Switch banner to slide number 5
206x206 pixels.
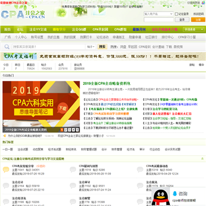77,130
